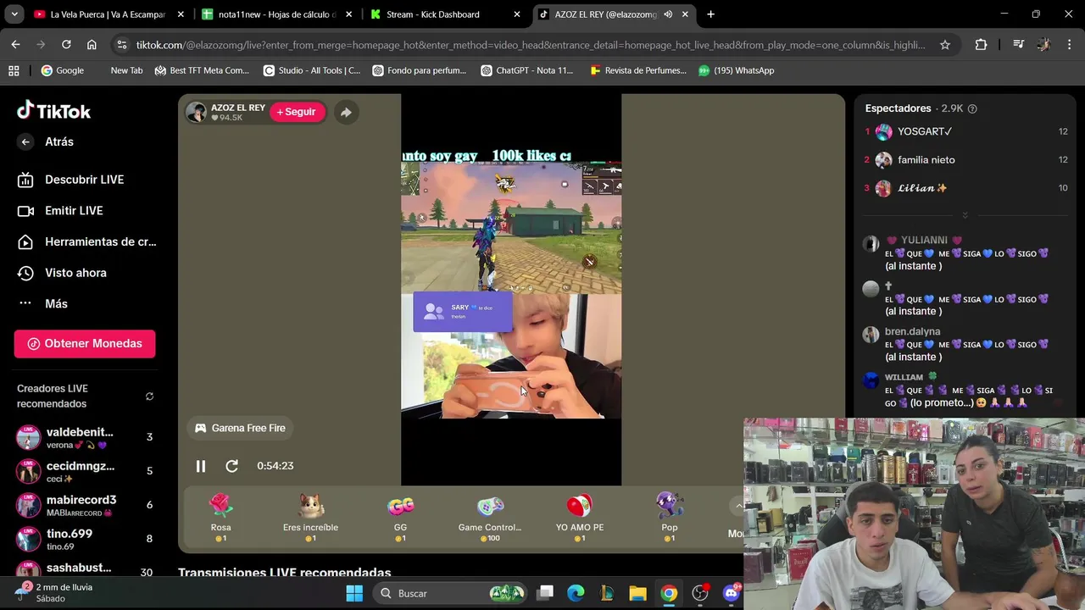The width and height of the screenshot is (1085, 610).
Task: Open Chrome tab search dropdown
Action: click(x=14, y=14)
